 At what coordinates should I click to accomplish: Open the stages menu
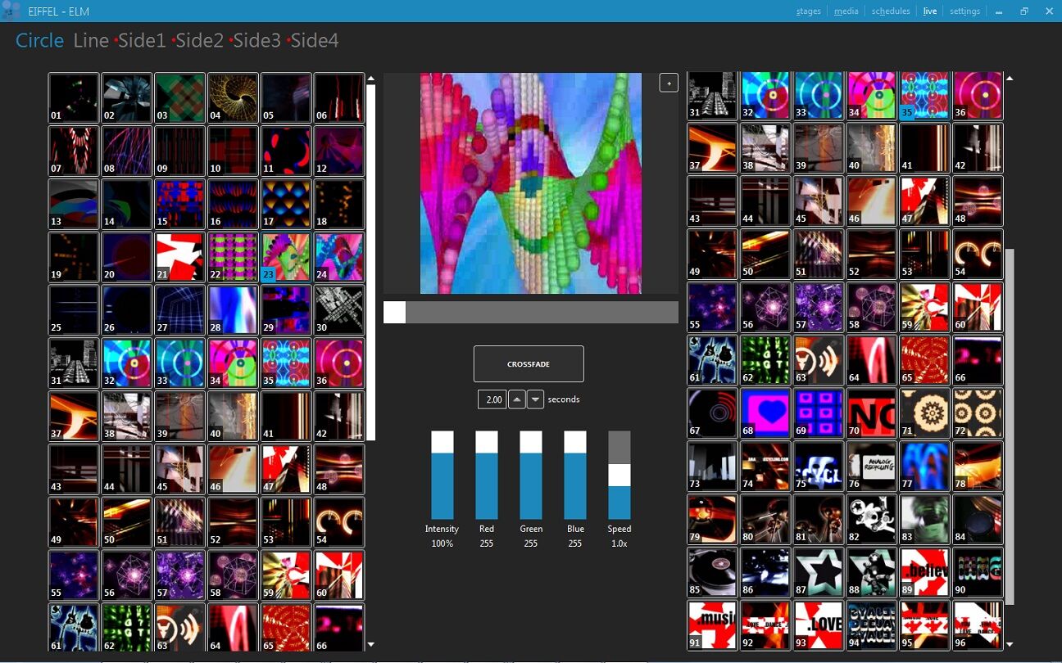(x=808, y=11)
